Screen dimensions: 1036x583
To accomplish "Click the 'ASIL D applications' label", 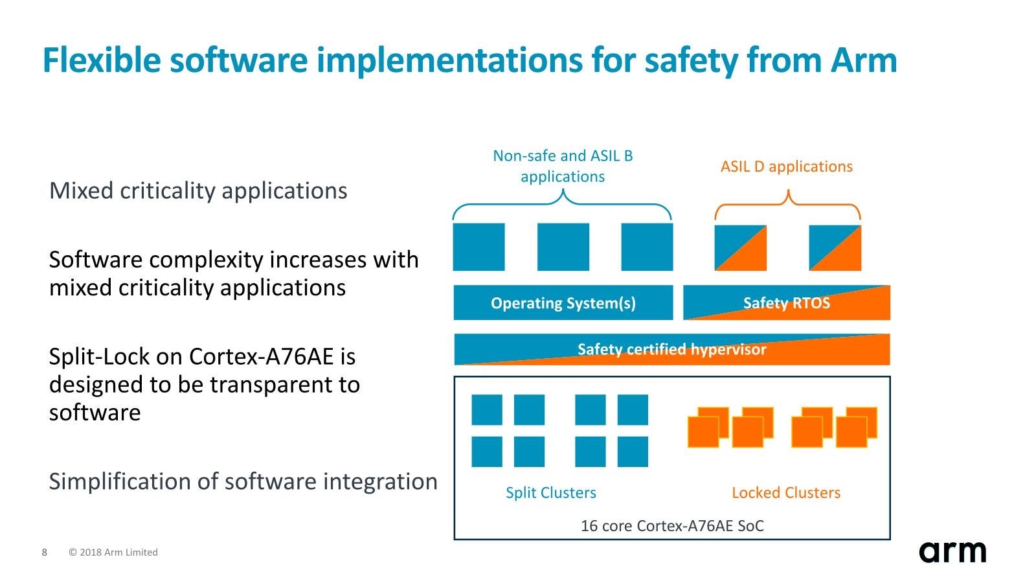I will (x=787, y=166).
